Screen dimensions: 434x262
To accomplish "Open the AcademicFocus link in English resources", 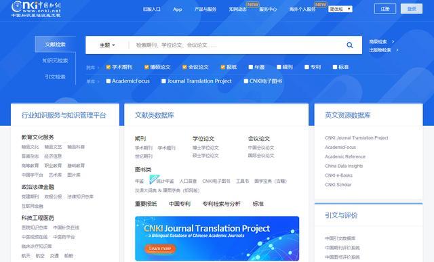I will click(x=340, y=148).
